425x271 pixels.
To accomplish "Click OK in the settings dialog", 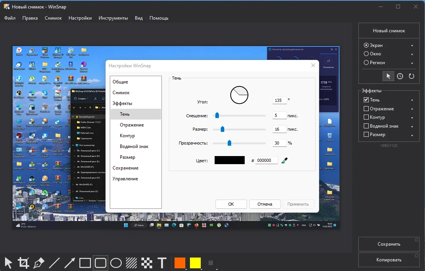I will (x=231, y=204).
